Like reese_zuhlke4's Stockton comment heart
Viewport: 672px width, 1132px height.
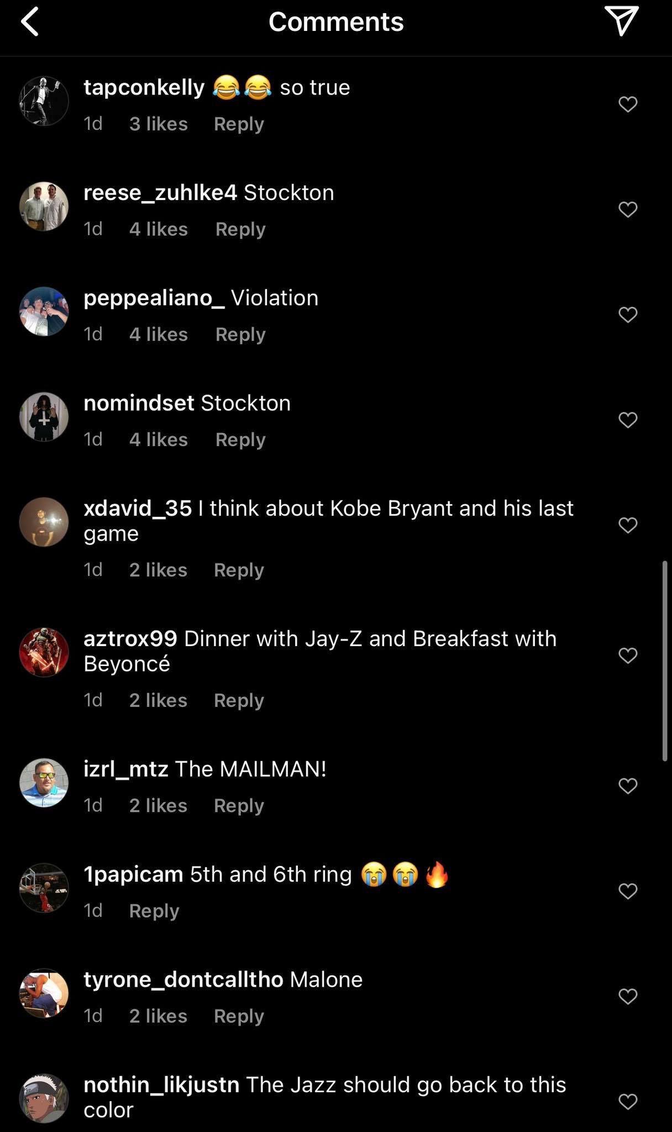pyautogui.click(x=628, y=209)
